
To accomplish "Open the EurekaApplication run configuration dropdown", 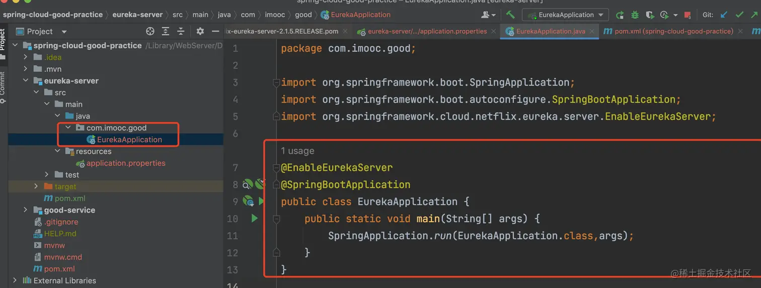I will (x=565, y=15).
